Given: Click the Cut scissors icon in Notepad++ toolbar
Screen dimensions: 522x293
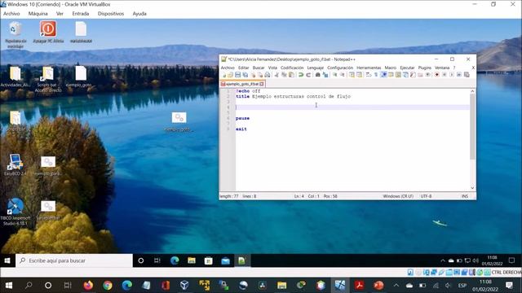Looking at the screenshot, I should coord(276,75).
